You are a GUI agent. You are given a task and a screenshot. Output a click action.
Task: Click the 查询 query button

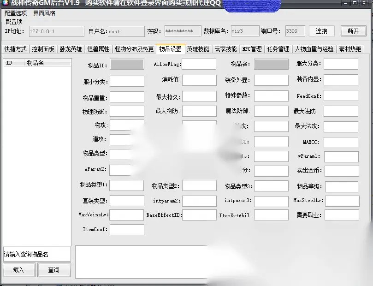click(54, 270)
